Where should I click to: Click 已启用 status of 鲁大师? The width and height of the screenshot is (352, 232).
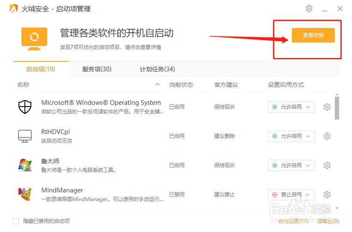(177, 165)
